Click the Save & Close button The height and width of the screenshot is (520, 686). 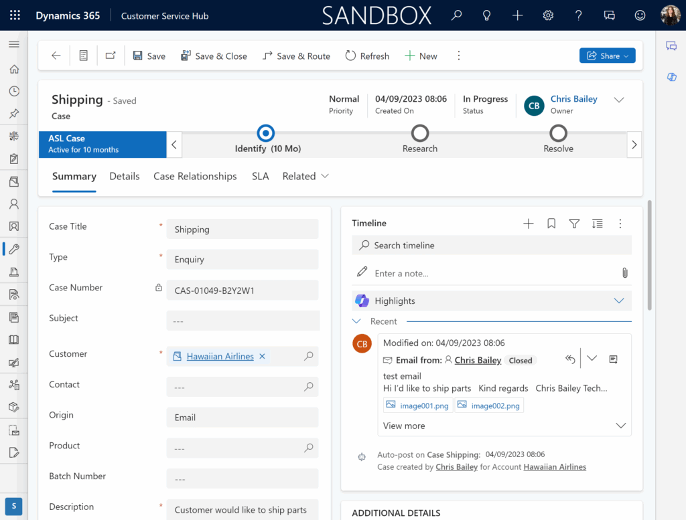tap(214, 56)
